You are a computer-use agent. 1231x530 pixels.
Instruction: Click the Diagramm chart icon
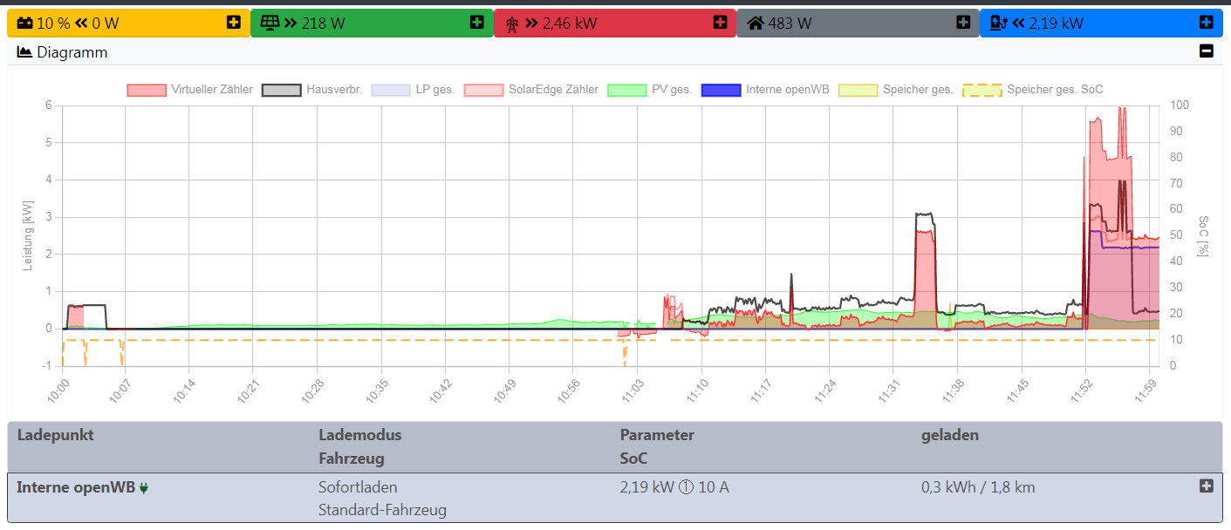tap(24, 52)
